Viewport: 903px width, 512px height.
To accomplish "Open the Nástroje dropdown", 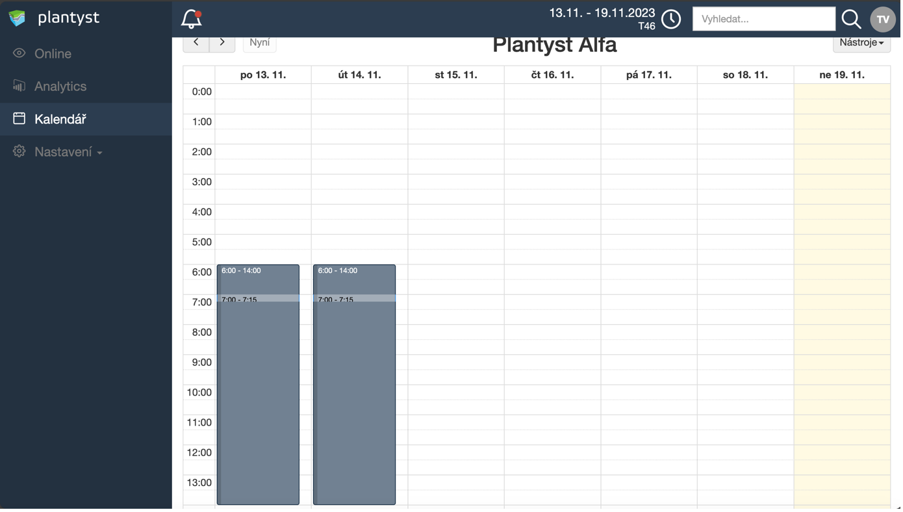I will click(x=861, y=43).
